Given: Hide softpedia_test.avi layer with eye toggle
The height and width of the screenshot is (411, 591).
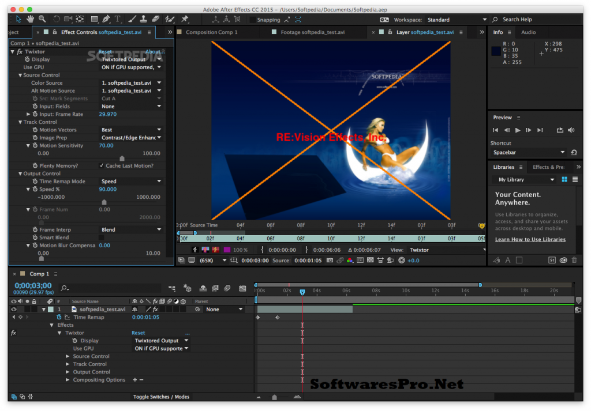Looking at the screenshot, I should (x=14, y=310).
